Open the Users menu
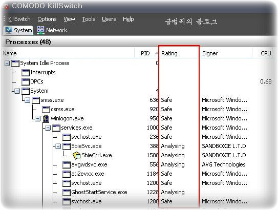This screenshot has height=210, width=278. [109, 19]
